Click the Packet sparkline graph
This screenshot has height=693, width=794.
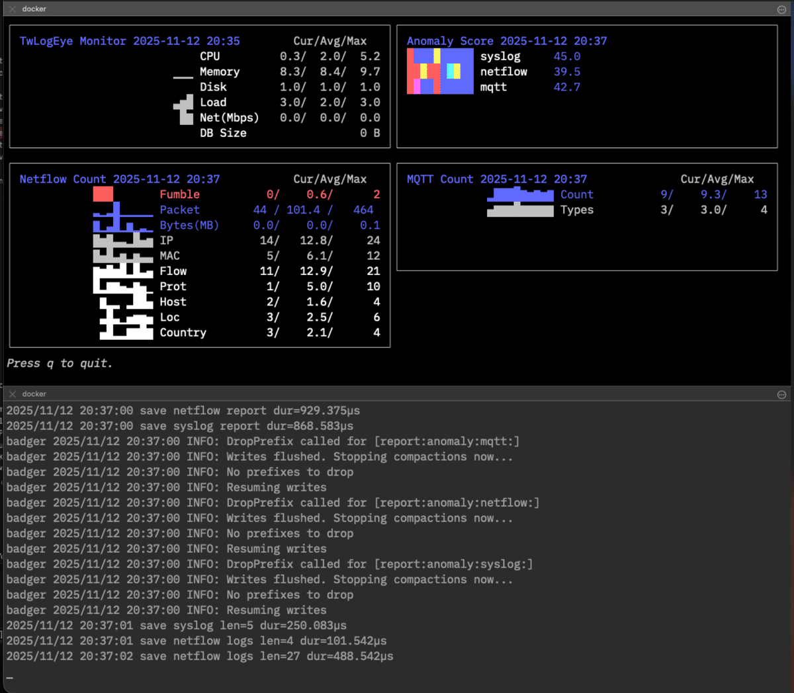[x=123, y=210]
